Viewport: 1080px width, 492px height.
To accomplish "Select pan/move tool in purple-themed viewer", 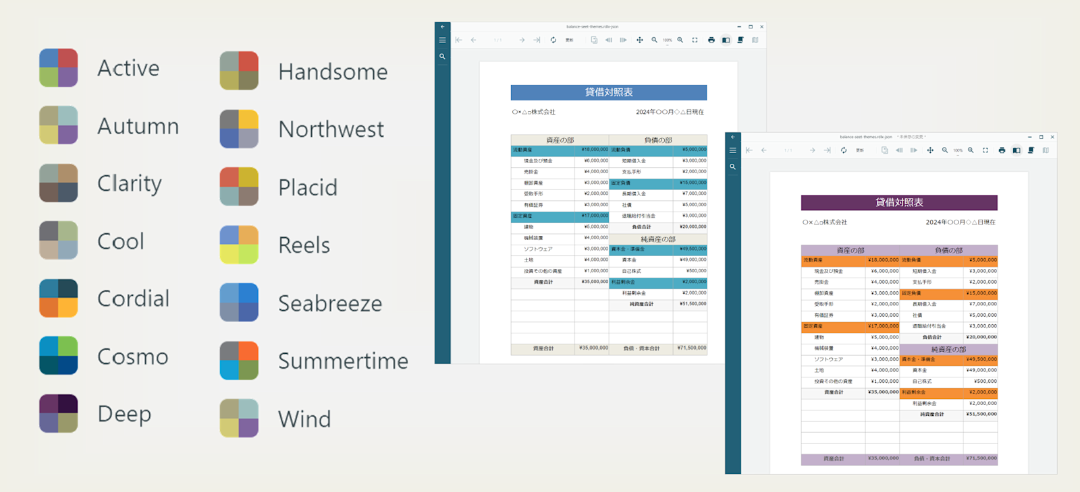I will pyautogui.click(x=930, y=150).
